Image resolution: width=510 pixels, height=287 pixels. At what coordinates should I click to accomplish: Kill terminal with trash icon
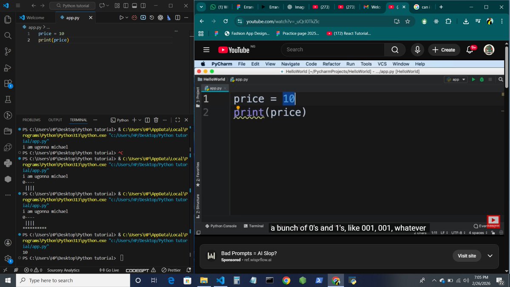pyautogui.click(x=156, y=120)
